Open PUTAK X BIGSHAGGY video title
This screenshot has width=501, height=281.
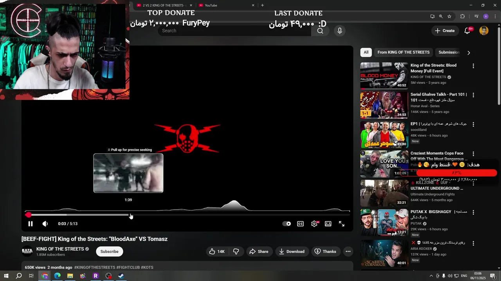pos(438,214)
